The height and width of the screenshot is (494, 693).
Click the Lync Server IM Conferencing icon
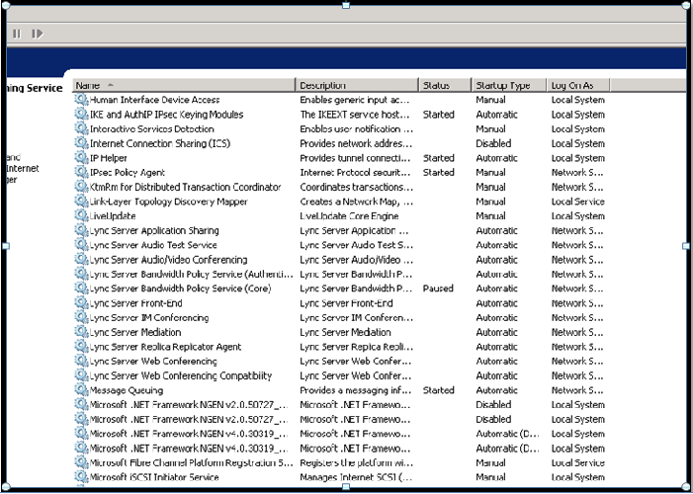81,318
